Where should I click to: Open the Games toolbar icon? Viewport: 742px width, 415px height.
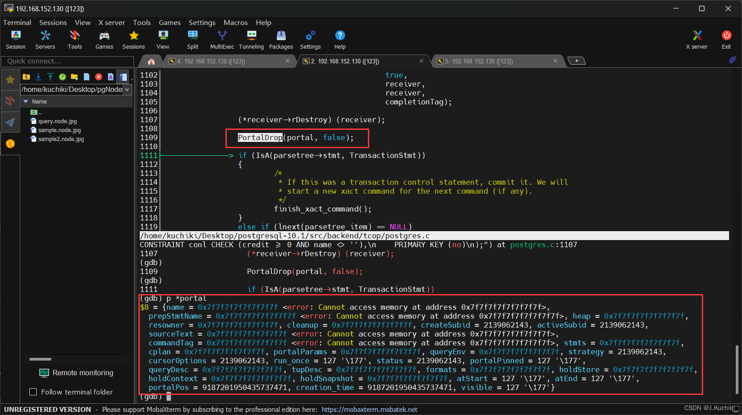coord(104,40)
